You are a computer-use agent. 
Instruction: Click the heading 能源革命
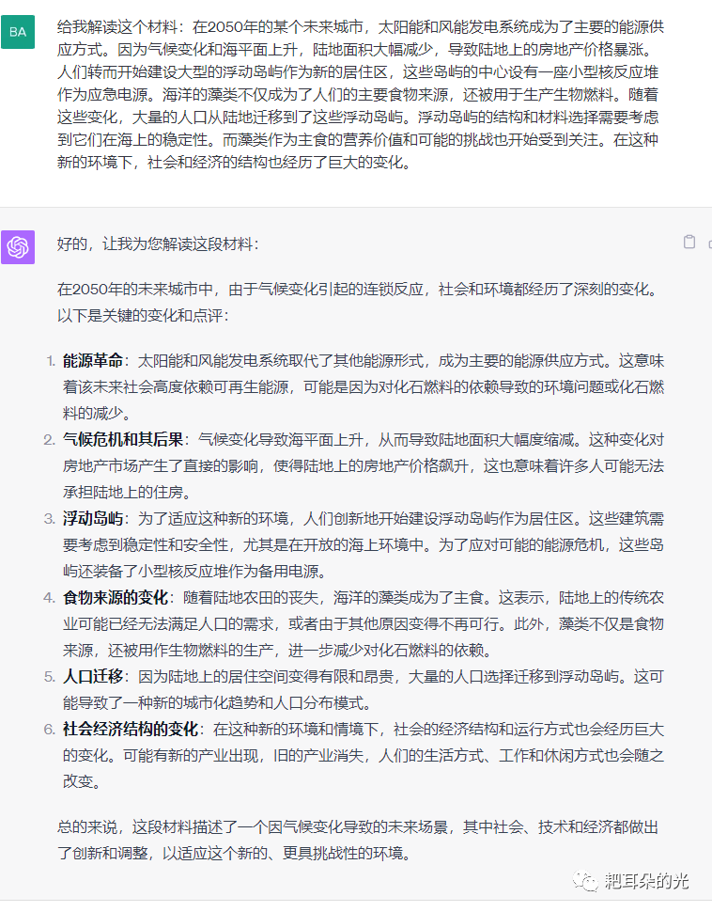tap(93, 361)
